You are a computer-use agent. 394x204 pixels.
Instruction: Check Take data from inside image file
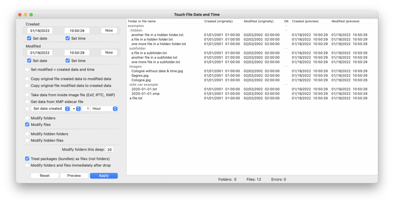[27, 95]
